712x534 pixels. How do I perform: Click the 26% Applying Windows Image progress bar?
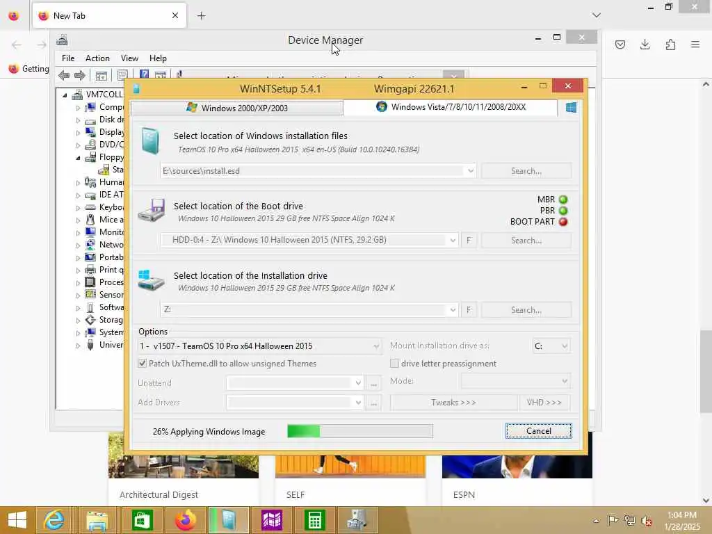360,431
